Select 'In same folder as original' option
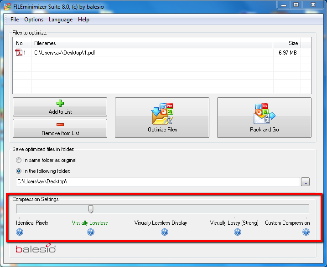327x267 pixels. click(19, 160)
